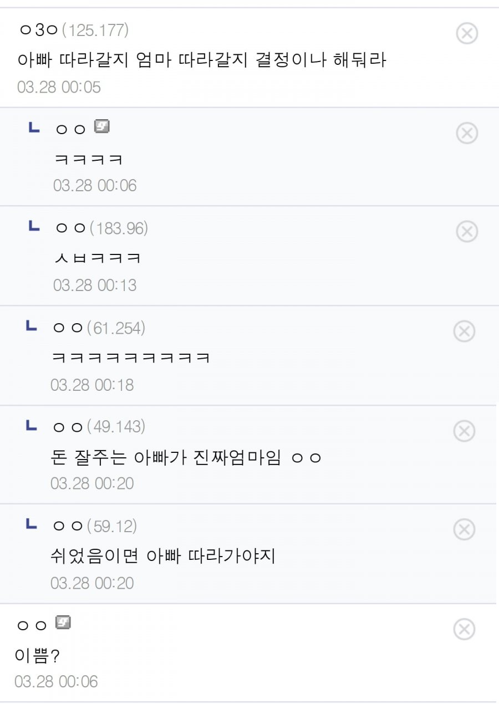Image resolution: width=499 pixels, height=704 pixels.
Task: Delete the reply from user 61.254
Action: pyautogui.click(x=465, y=331)
